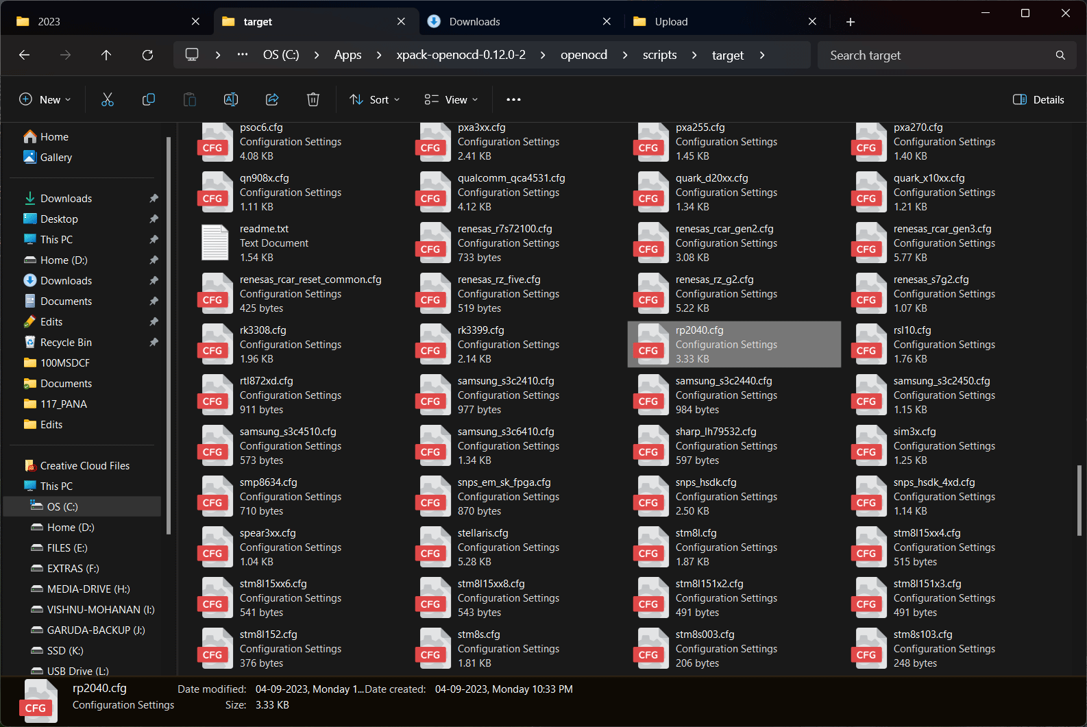
Task: Click the psoc6.cfg CFG icon
Action: point(214,141)
